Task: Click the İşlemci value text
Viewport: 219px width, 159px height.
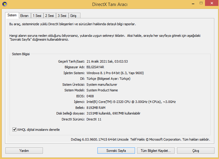Action: pos(131,102)
